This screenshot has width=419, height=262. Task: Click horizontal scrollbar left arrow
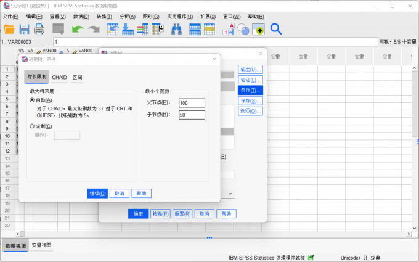click(x=18, y=234)
